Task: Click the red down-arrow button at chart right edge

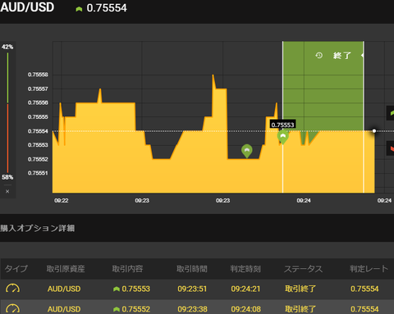Action: pos(391,148)
